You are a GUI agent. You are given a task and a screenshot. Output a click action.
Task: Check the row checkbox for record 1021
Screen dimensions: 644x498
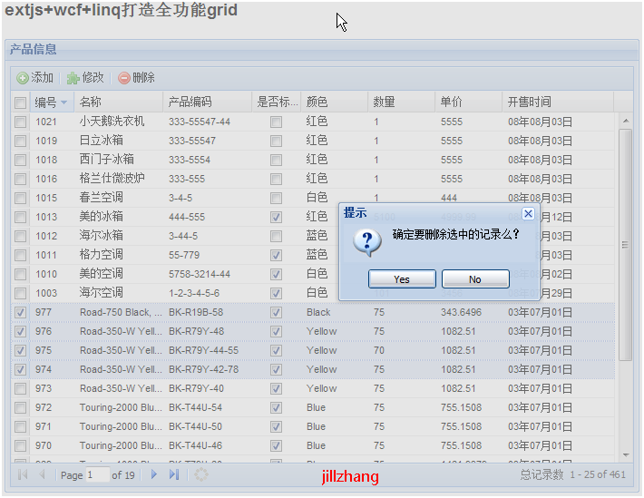click(20, 122)
